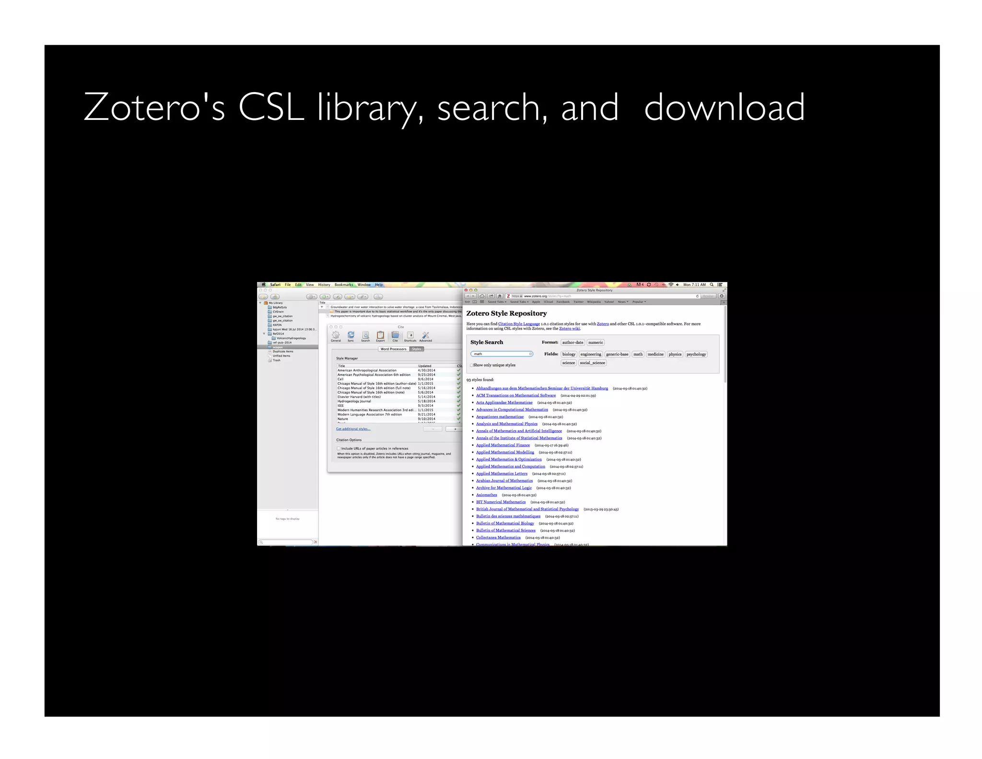Click the Safari Reader button
The image size is (982, 759).
pos(708,296)
